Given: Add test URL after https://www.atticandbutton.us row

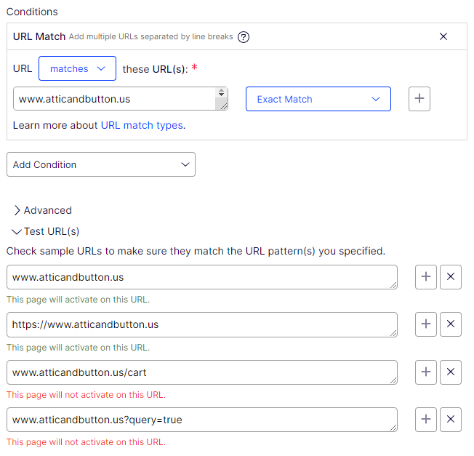Looking at the screenshot, I should click(x=426, y=324).
